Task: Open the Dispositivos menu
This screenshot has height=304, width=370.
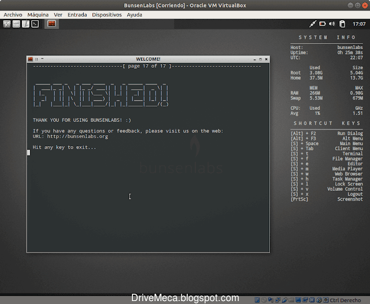Action: coord(107,14)
